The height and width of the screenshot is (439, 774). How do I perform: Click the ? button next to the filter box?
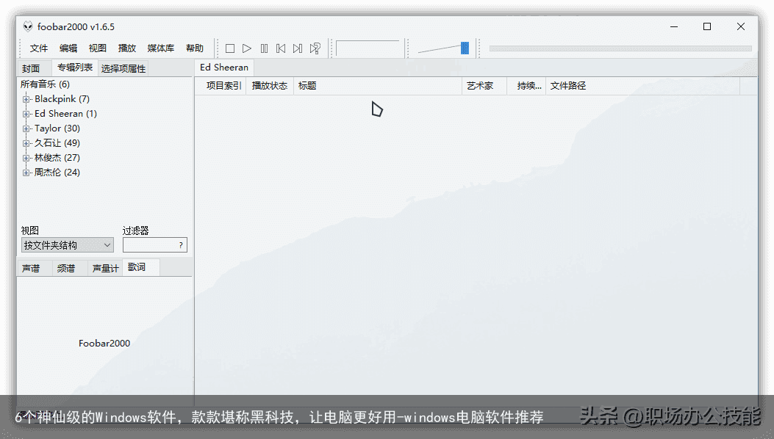(180, 244)
